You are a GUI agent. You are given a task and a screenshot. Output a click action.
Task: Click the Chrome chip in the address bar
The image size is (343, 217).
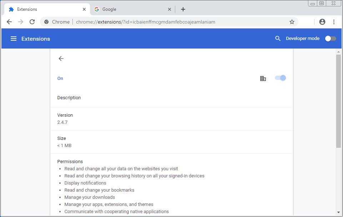[56, 22]
